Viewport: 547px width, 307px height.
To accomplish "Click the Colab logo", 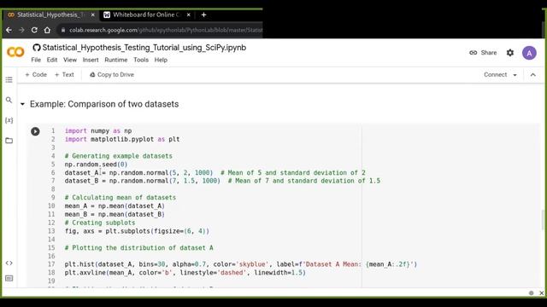I will coord(15,52).
